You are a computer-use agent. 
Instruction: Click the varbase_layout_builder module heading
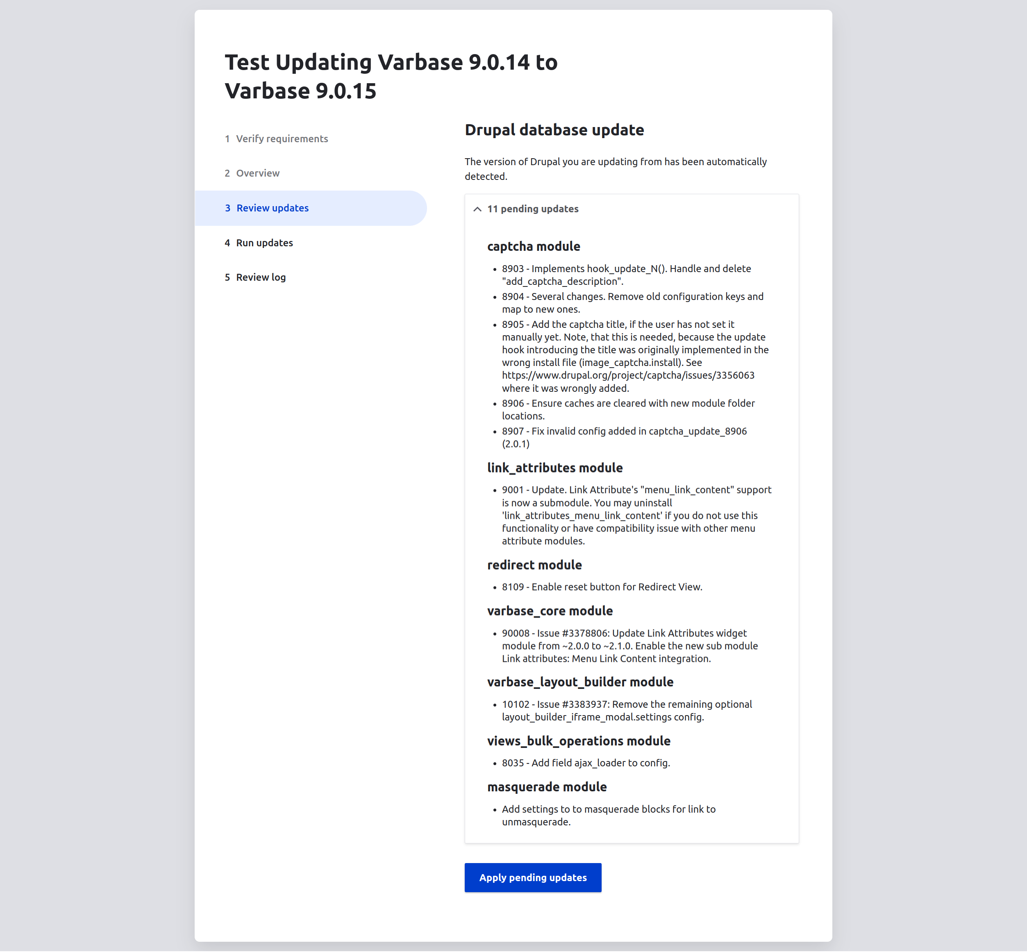[580, 682]
